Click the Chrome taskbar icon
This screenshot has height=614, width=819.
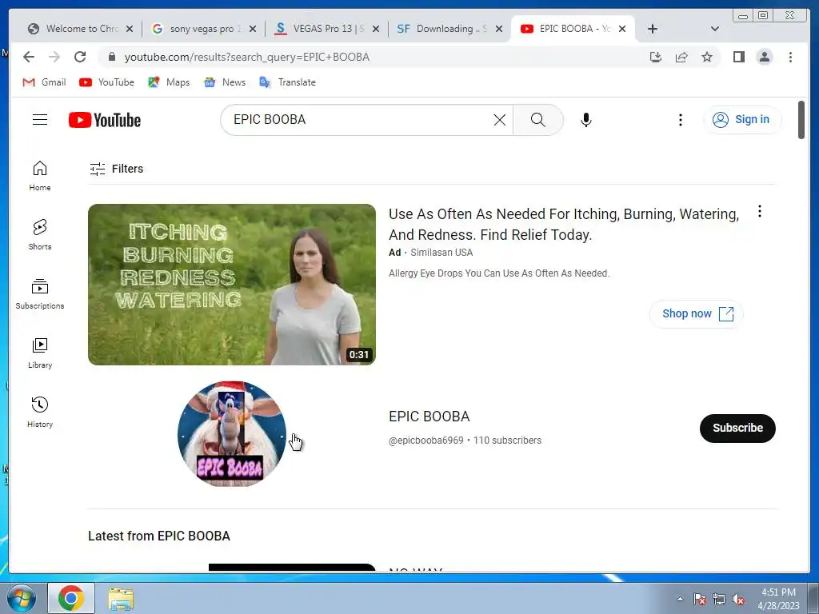click(x=71, y=598)
